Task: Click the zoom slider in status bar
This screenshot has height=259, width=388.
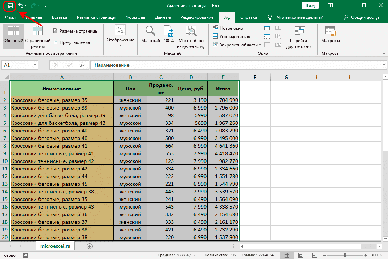Action: (345, 255)
